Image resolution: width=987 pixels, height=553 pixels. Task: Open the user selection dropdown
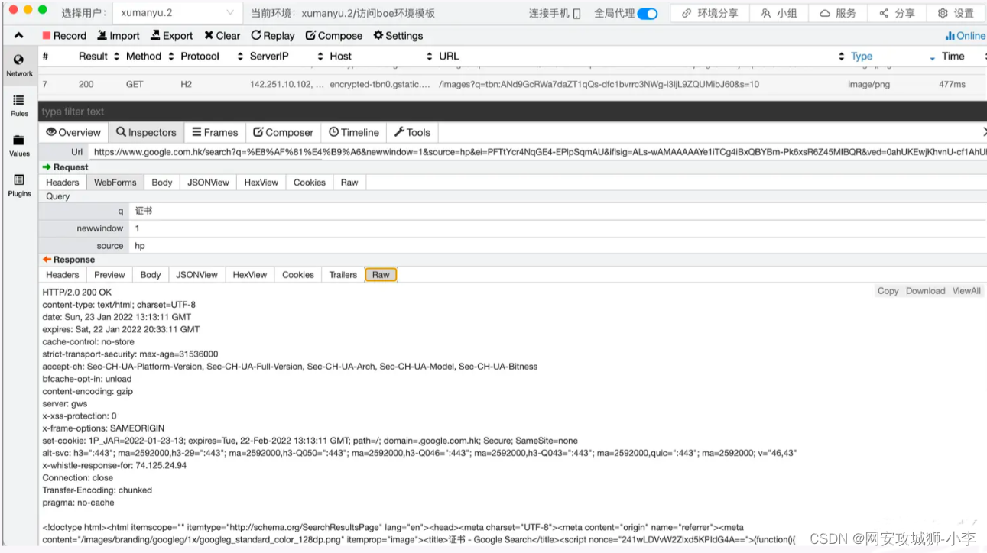tap(177, 13)
